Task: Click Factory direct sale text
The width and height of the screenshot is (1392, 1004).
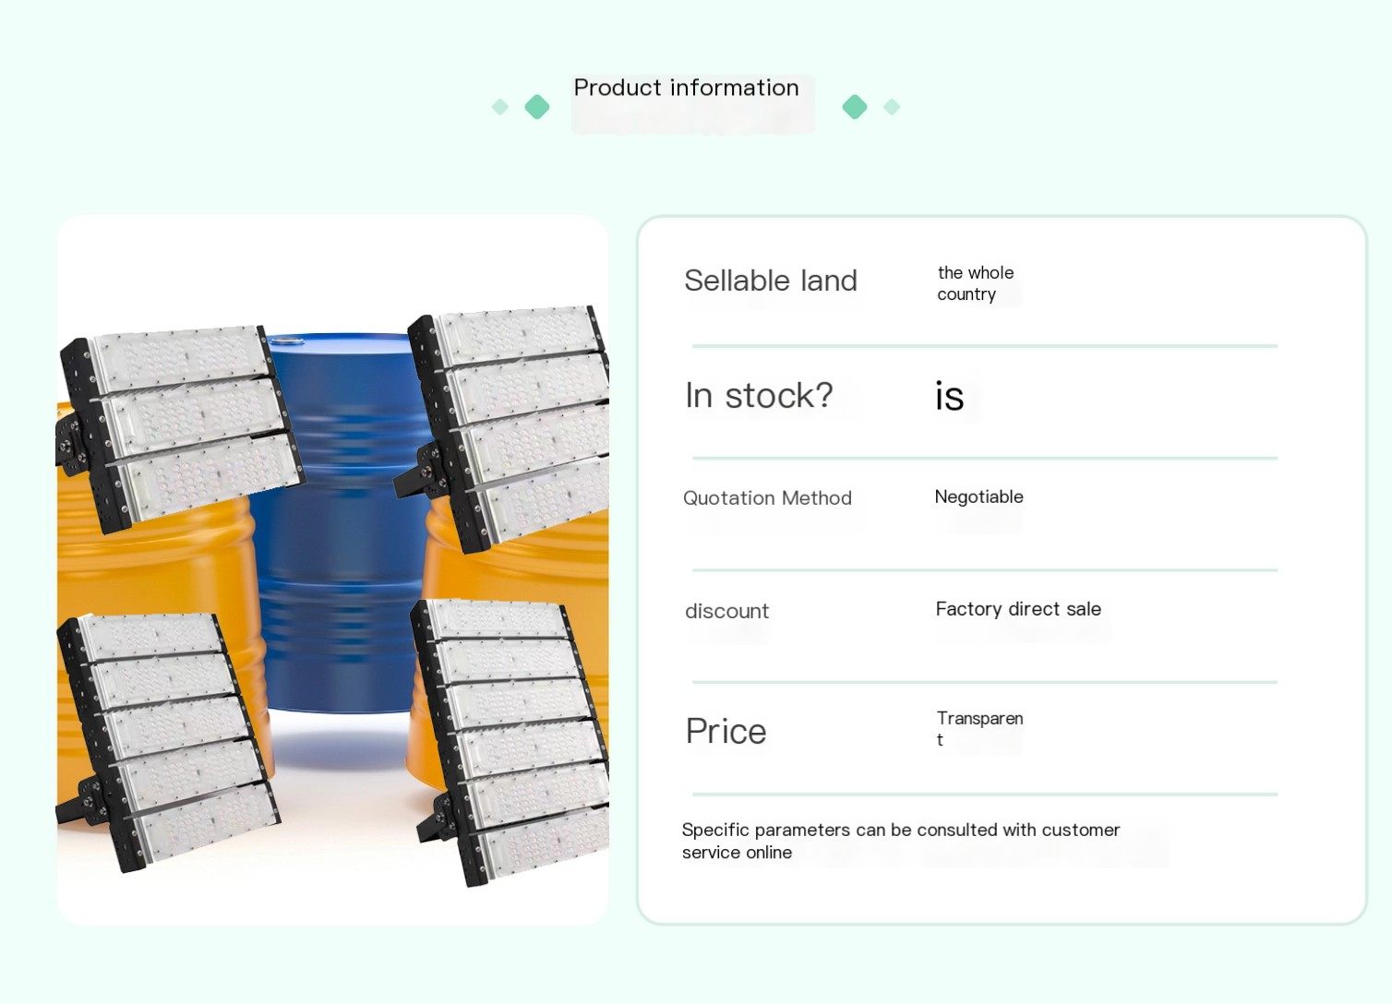Action: pos(1018,609)
